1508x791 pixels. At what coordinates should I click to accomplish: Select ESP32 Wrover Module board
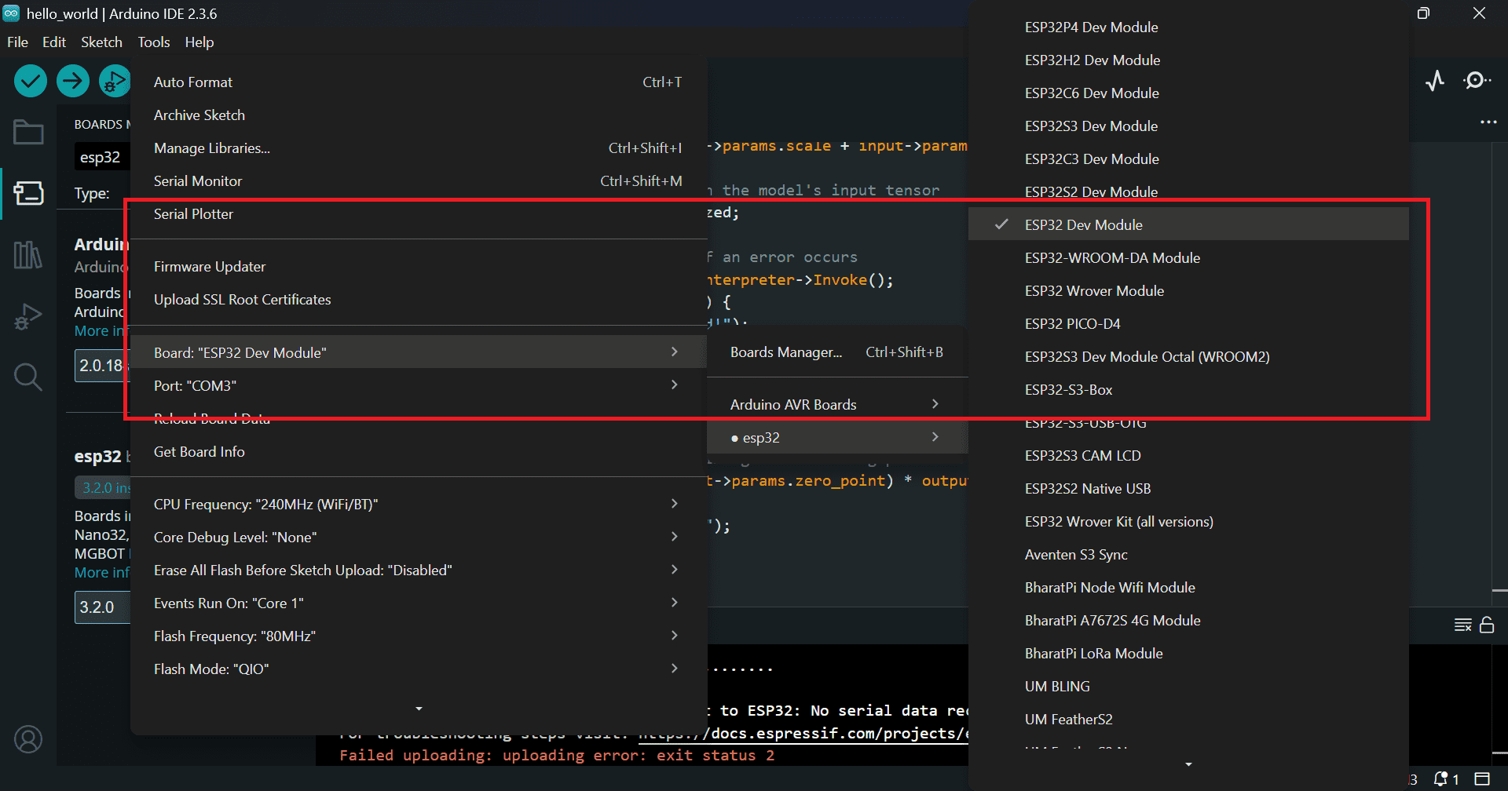[1188, 290]
